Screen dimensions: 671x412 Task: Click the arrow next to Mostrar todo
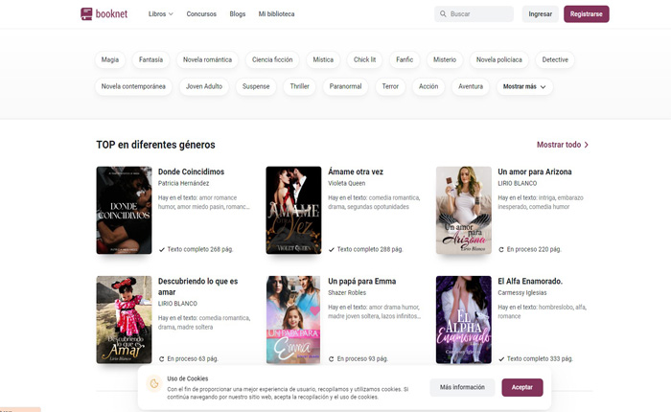click(587, 145)
